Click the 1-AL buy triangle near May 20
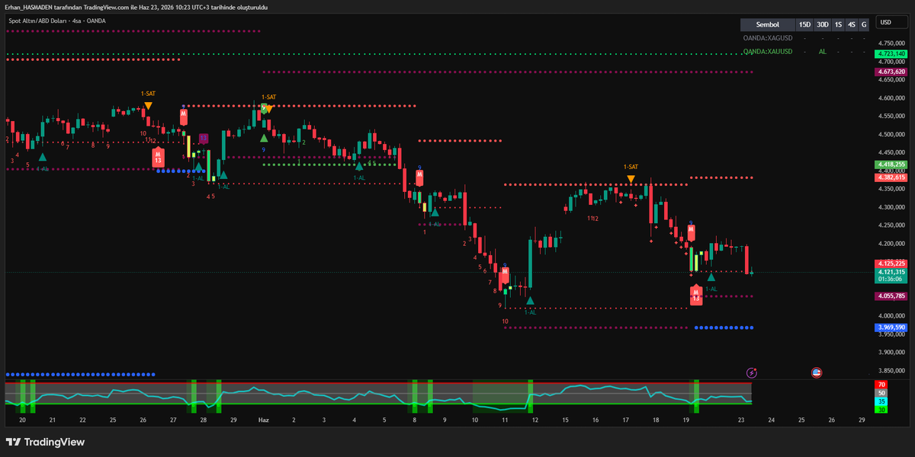Viewport: 915px width, 457px height. tap(43, 157)
